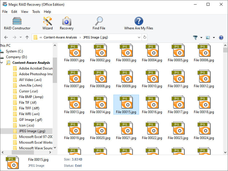Launch the Wizard tool
This screenshot has width=228, height=171.
click(x=48, y=23)
